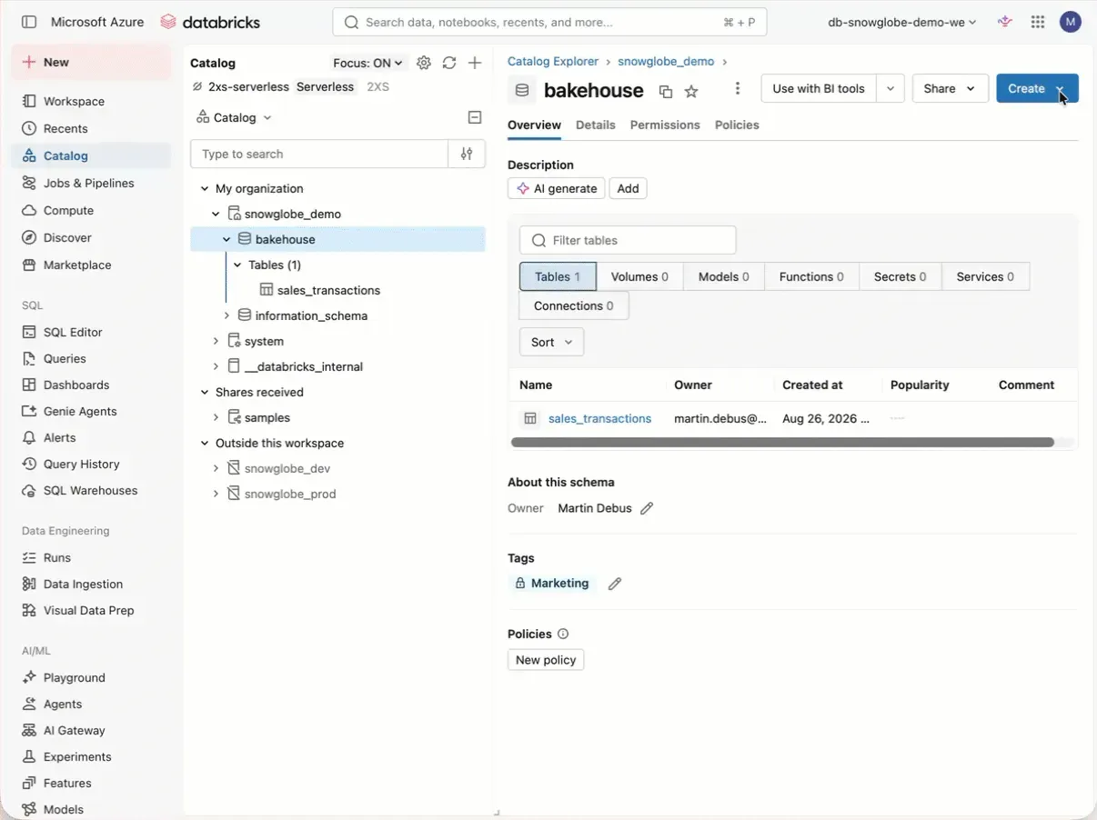Show Policies info icon
Image resolution: width=1097 pixels, height=820 pixels.
(x=563, y=634)
